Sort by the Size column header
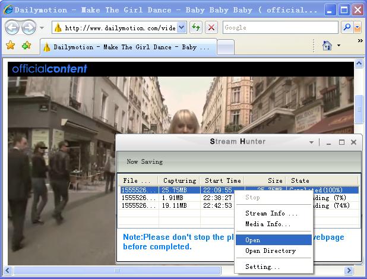This screenshot has width=367, height=279. (x=265, y=180)
